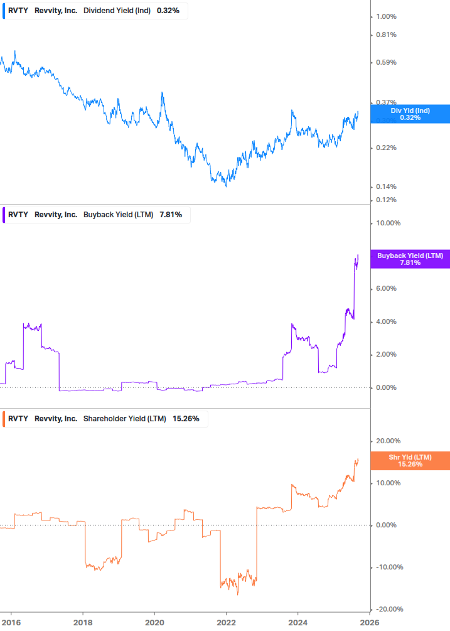Click the 2024 label on the time axis
Image resolution: width=450 pixels, height=631 pixels.
coord(297,623)
